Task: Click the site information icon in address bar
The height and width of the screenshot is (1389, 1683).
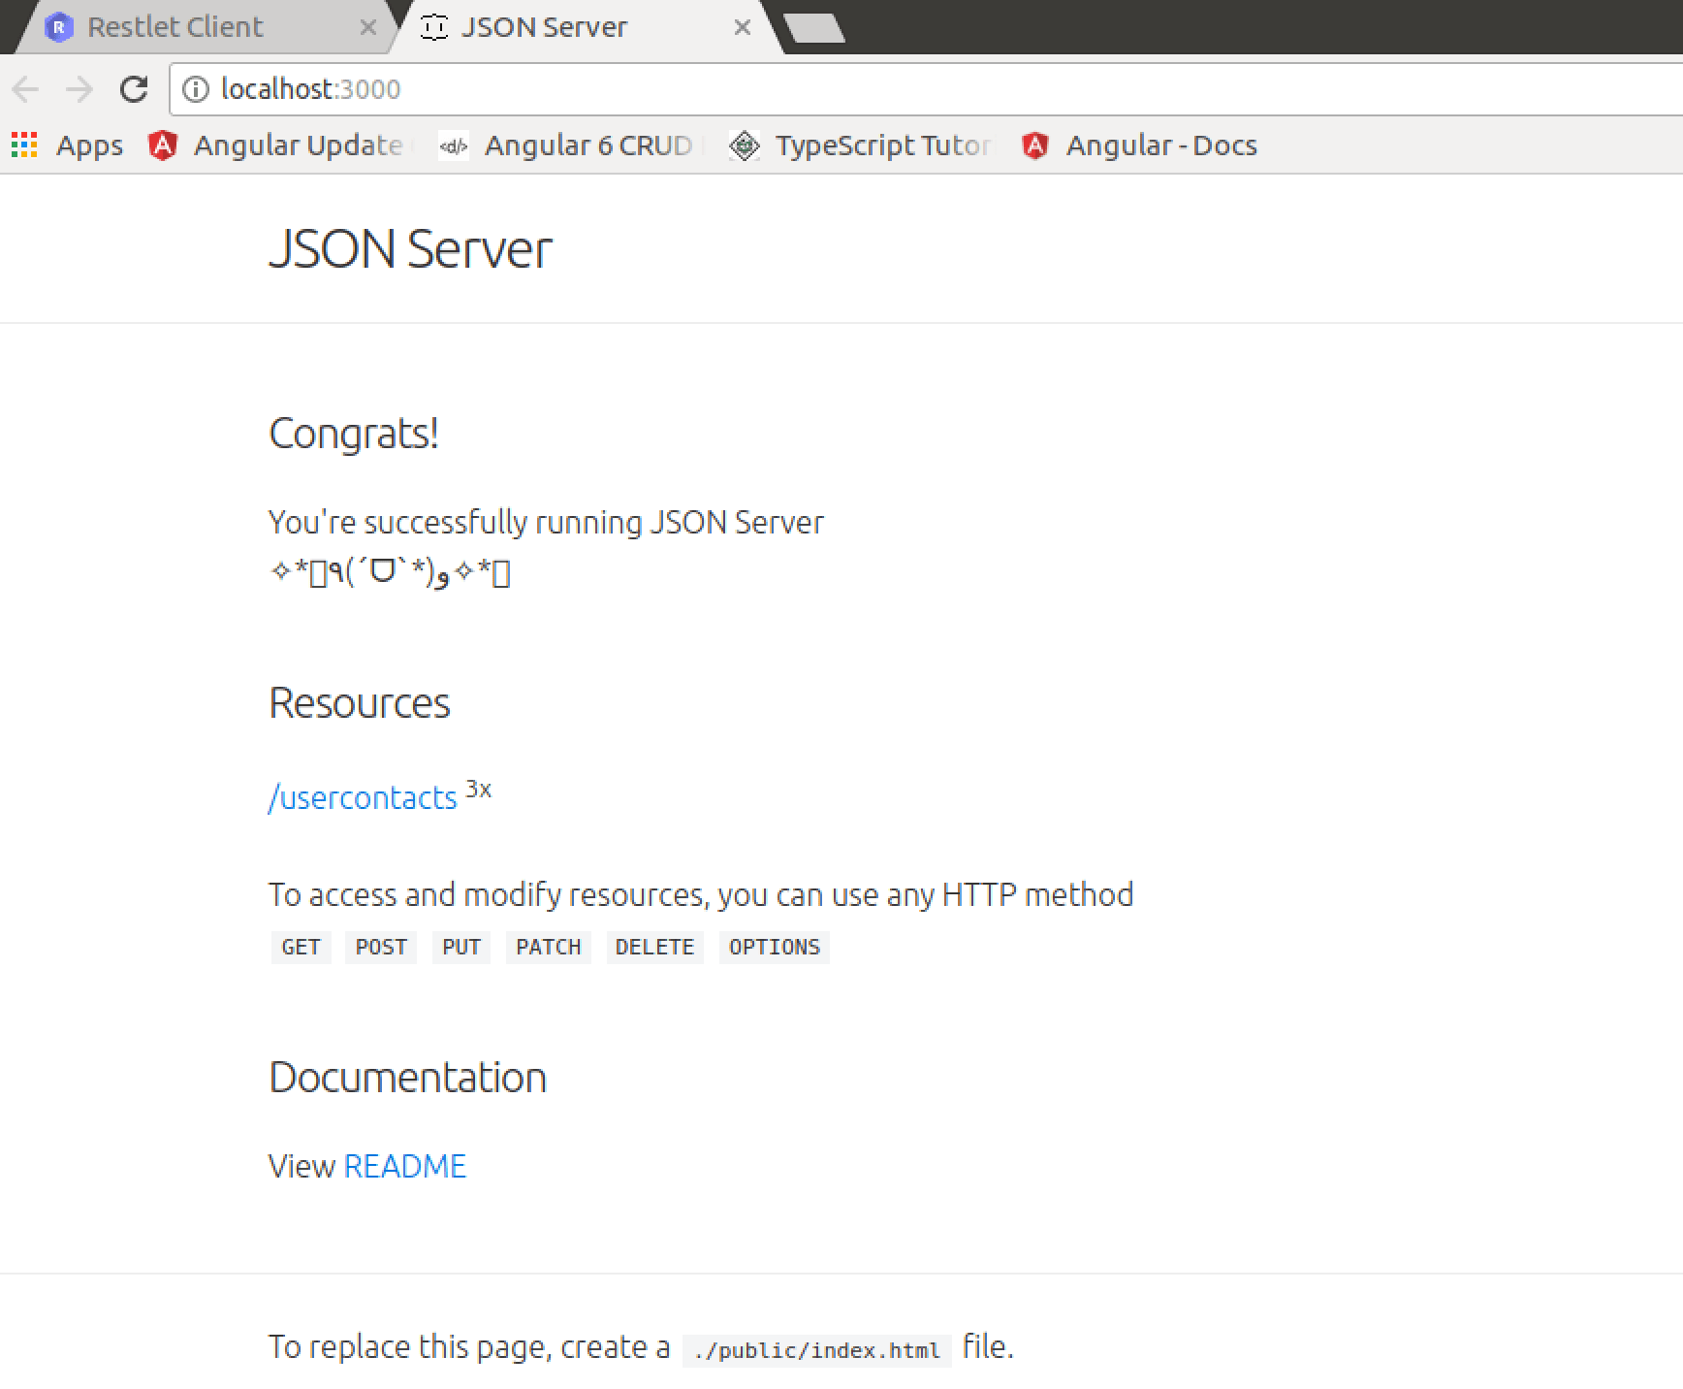Action: (197, 89)
